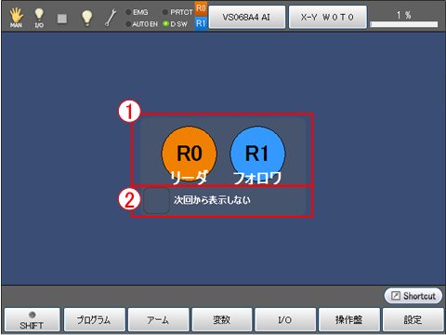
Task: Open the I/O lightbulb status icon
Action: click(x=39, y=18)
